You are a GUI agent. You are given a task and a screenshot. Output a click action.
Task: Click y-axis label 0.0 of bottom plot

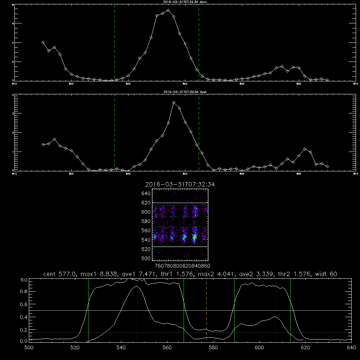point(24,341)
